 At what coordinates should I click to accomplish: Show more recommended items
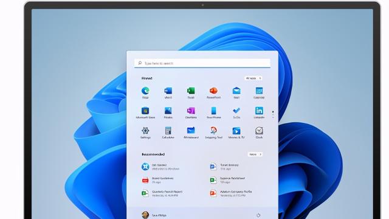click(x=255, y=154)
